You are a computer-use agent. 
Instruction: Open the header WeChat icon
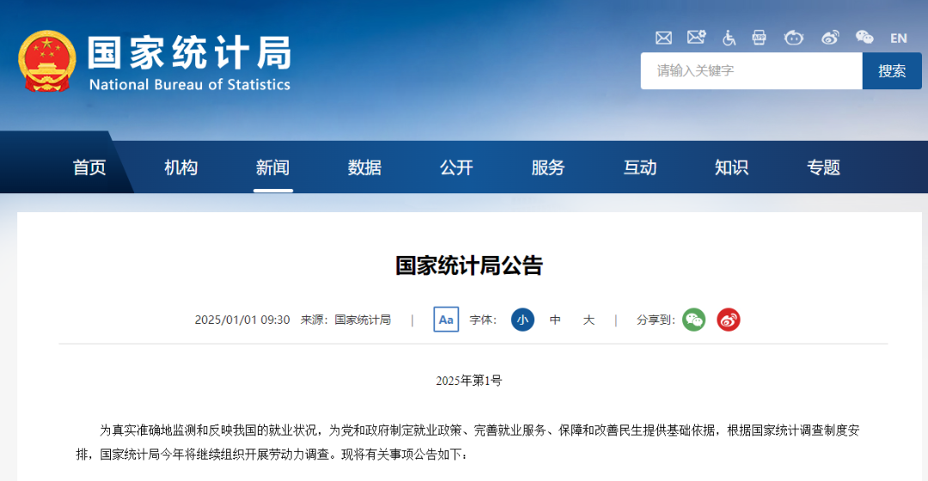[864, 38]
